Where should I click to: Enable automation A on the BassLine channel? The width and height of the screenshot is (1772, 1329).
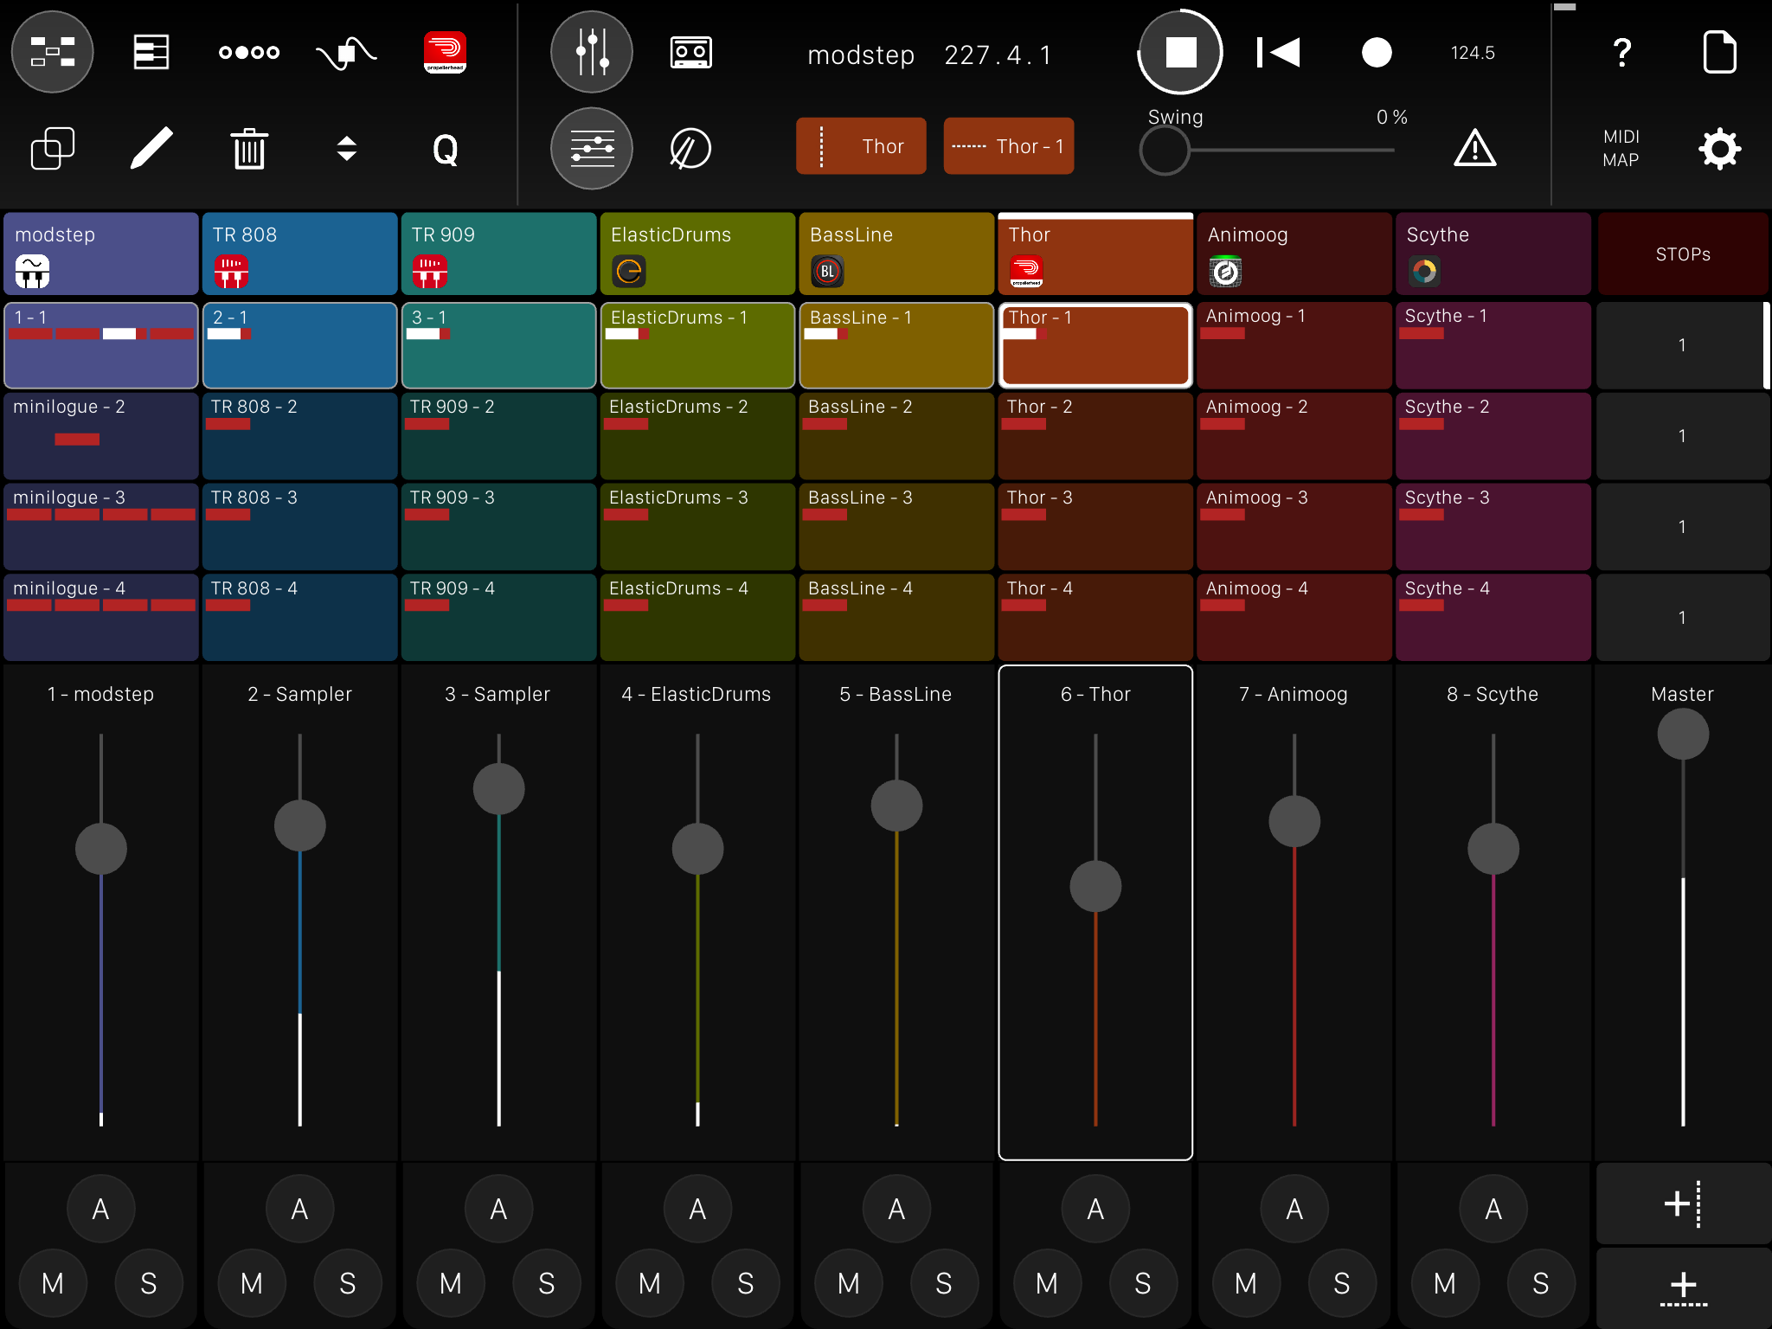tap(896, 1209)
